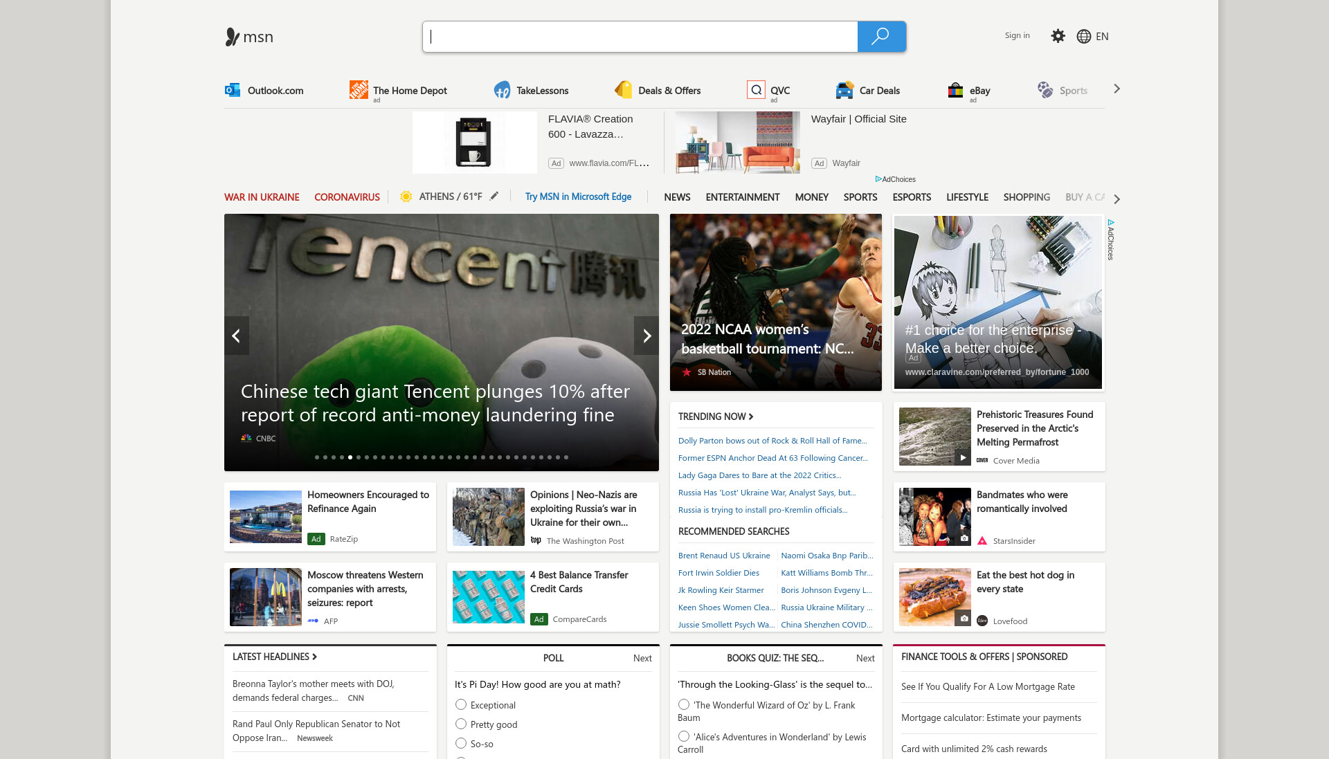Open the hot dog gallery camera icon
Viewport: 1329px width, 759px height.
click(964, 619)
